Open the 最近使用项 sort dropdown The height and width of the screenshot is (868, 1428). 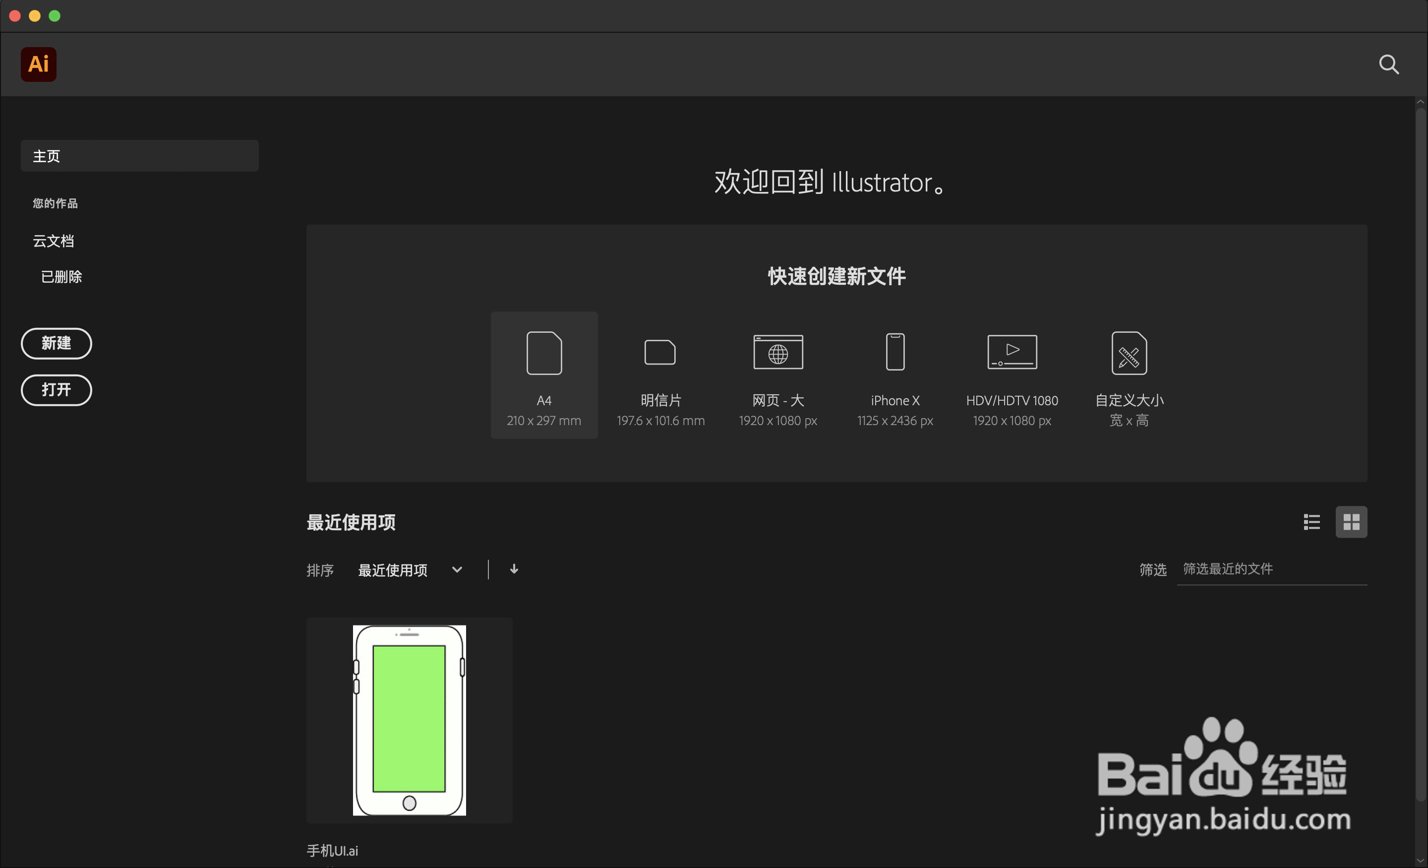[410, 570]
